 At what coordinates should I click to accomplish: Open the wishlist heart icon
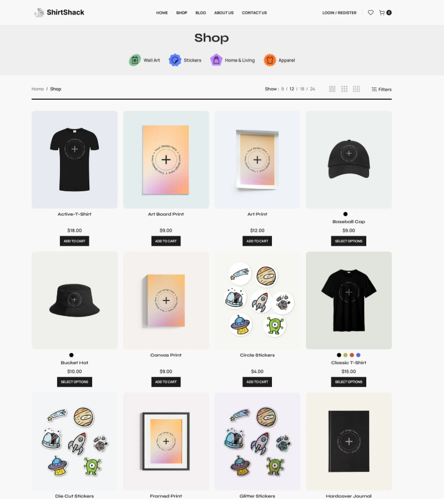[370, 13]
